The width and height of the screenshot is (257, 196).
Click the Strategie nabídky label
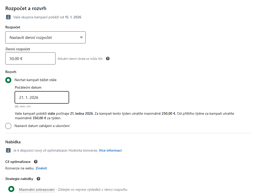(x=19, y=179)
